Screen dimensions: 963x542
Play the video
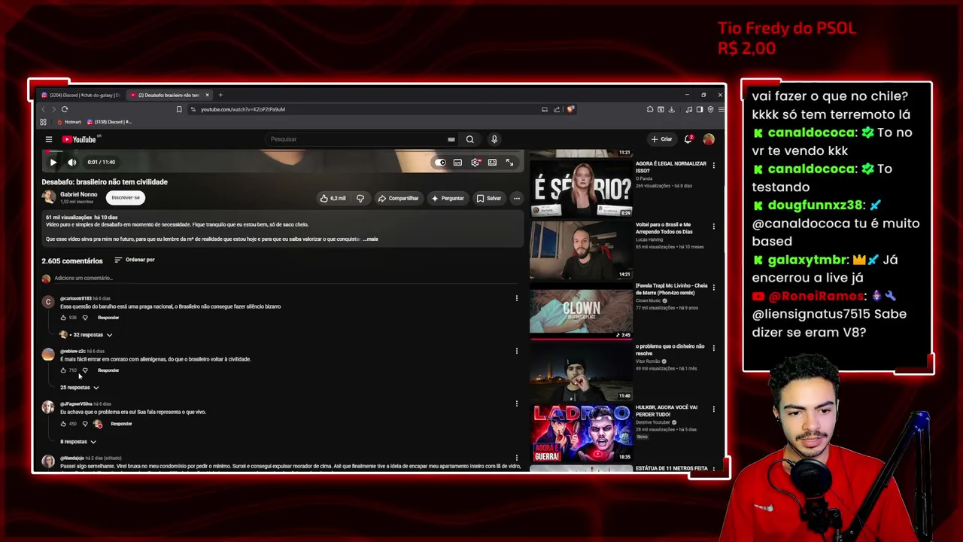click(x=53, y=162)
